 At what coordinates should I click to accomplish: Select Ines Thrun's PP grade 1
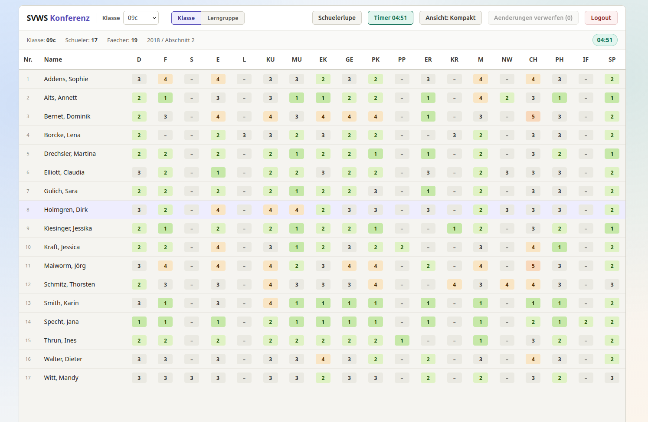[x=402, y=340]
